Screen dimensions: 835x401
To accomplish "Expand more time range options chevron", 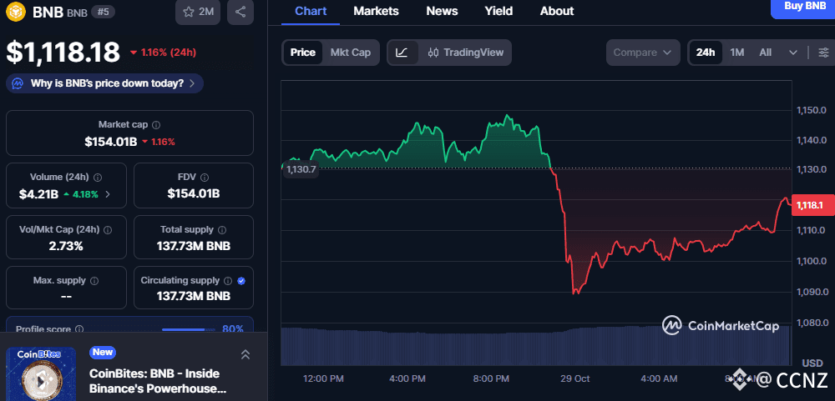I will tap(792, 53).
